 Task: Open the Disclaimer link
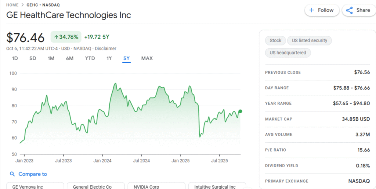pyautogui.click(x=106, y=49)
